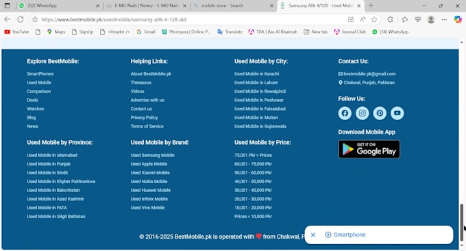466x251 pixels.
Task: Open the <Header /> bookmark
Action: point(115,32)
